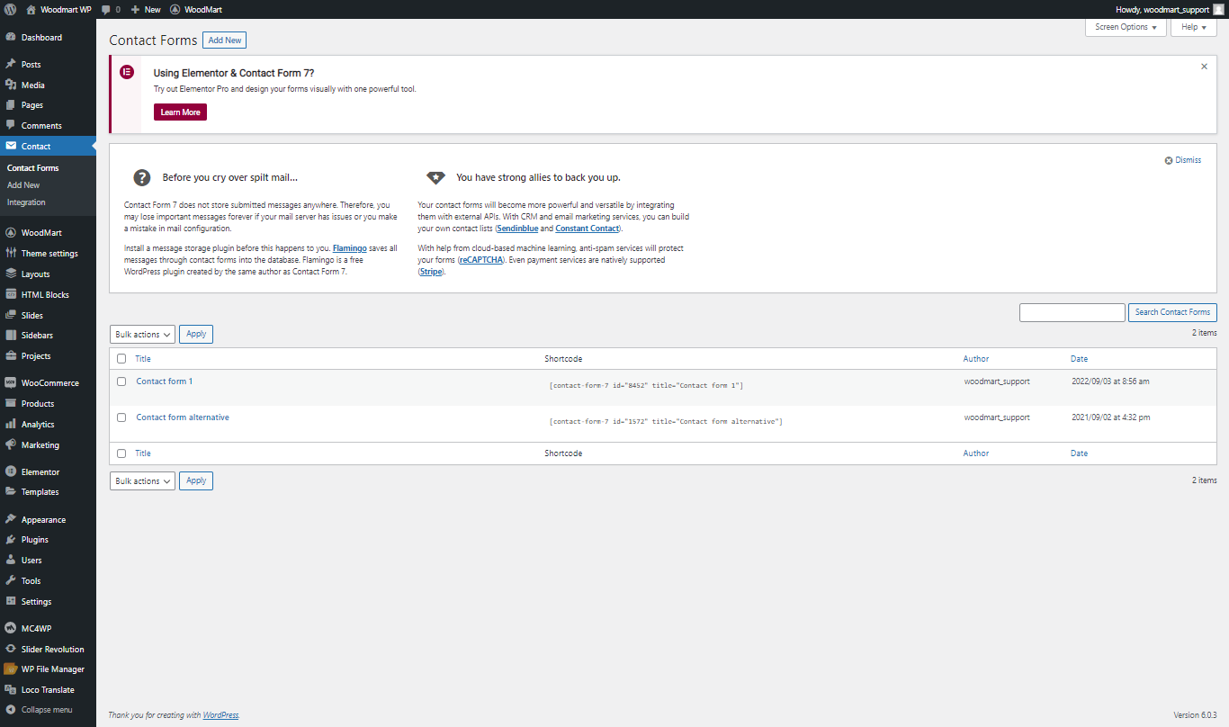Click the Analytics bar chart icon
The height and width of the screenshot is (727, 1229).
pos(11,425)
